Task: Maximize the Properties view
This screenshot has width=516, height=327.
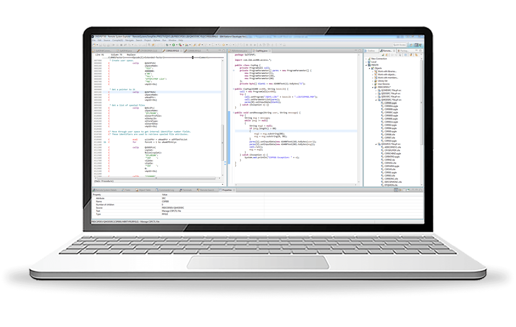Action: pos(420,190)
